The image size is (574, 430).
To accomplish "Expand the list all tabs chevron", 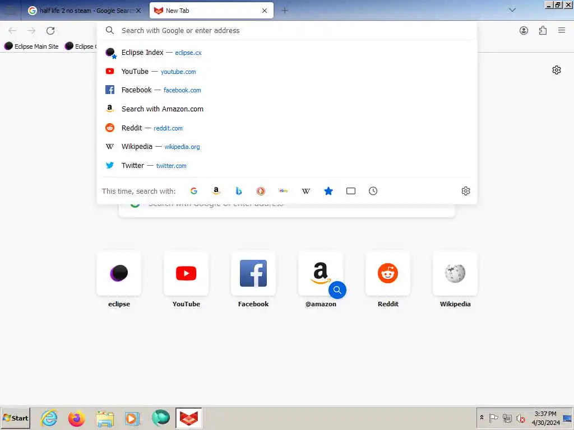I will tap(512, 10).
